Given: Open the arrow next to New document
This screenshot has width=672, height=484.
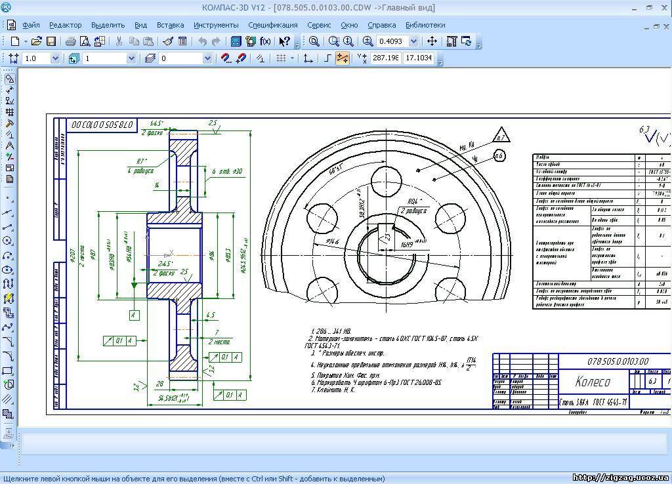Looking at the screenshot, I should click(26, 41).
